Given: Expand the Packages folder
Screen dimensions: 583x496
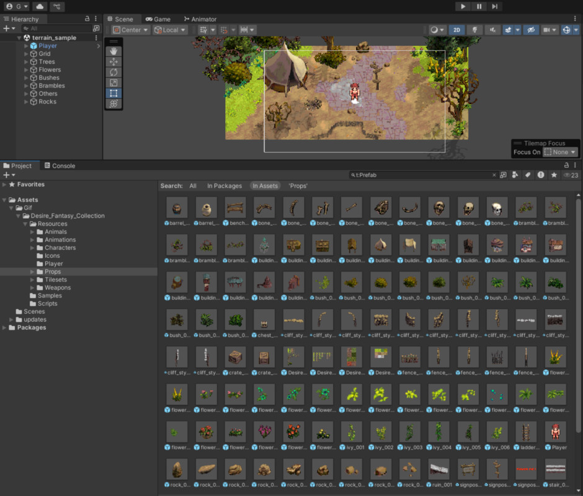Looking at the screenshot, I should [x=4, y=327].
